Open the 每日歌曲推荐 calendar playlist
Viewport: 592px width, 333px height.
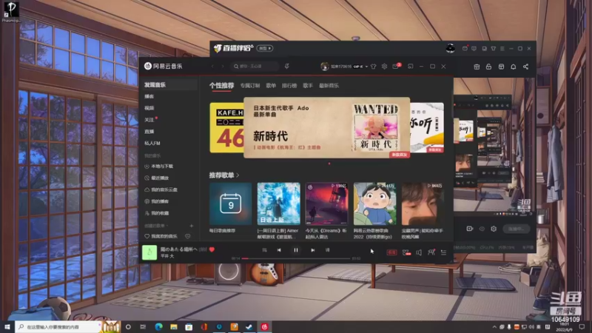pyautogui.click(x=231, y=204)
